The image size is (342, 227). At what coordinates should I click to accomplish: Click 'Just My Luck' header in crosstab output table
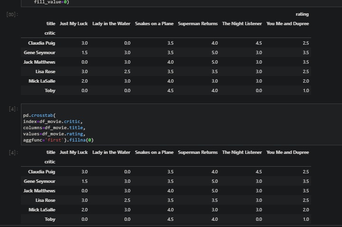[74, 152]
